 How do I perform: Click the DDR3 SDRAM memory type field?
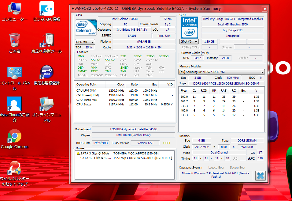(x=247, y=141)
